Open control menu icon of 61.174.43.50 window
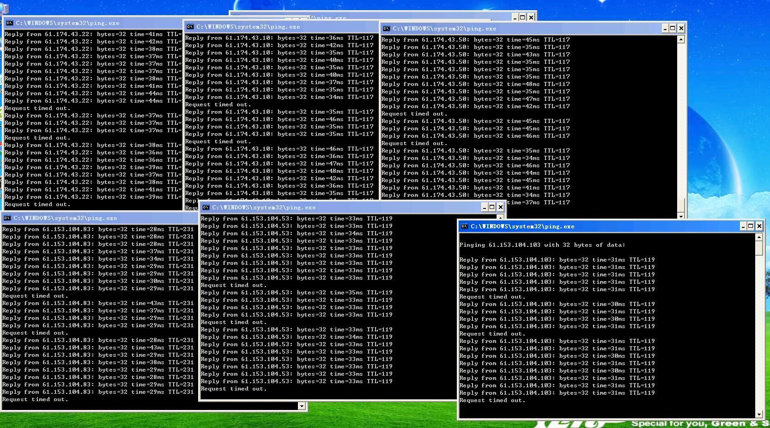Screen dimensions: 770x428 pyautogui.click(x=386, y=29)
